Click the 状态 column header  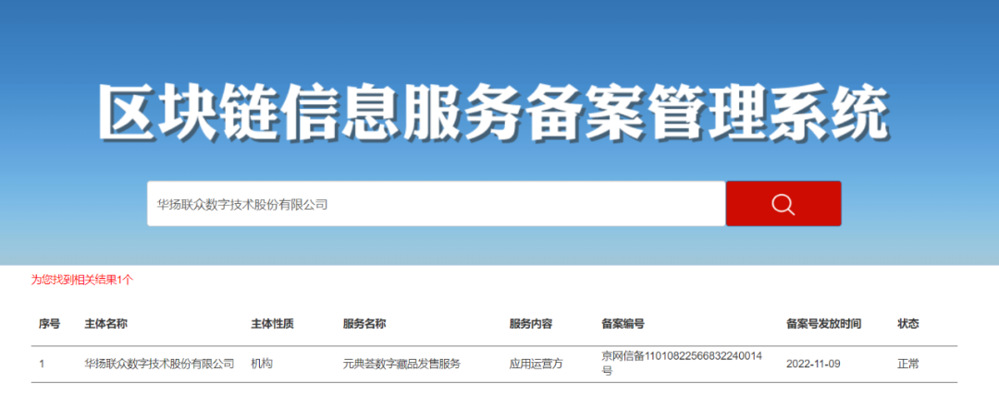(x=908, y=323)
